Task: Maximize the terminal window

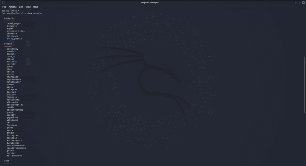Action: coord(299,2)
